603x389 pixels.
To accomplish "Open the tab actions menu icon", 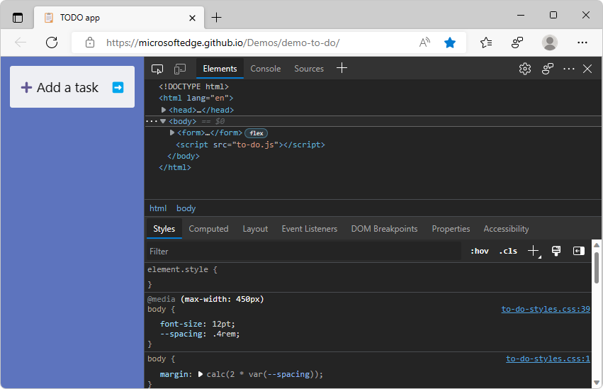I will (18, 18).
